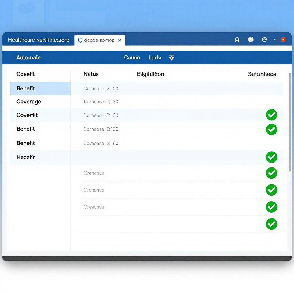Image resolution: width=294 pixels, height=294 pixels.
Task: Switch to the 'Healthcare verifincaiore' tab
Action: tap(39, 40)
